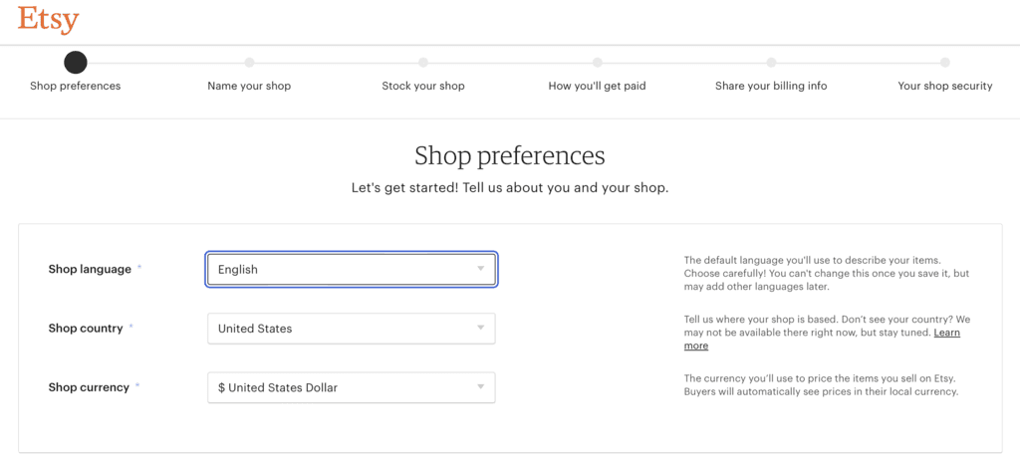The image size is (1020, 459).
Task: Click the Shop preferences step label
Action: pyautogui.click(x=75, y=87)
